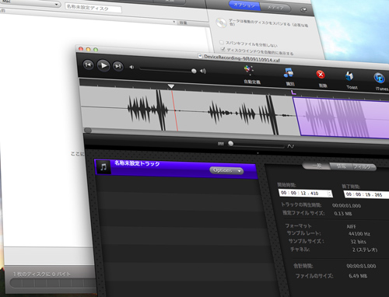Click the start time stepper arrows
Screen dimensions: 389x297
coord(330,194)
